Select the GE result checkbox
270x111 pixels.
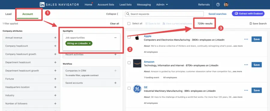tap(129, 88)
